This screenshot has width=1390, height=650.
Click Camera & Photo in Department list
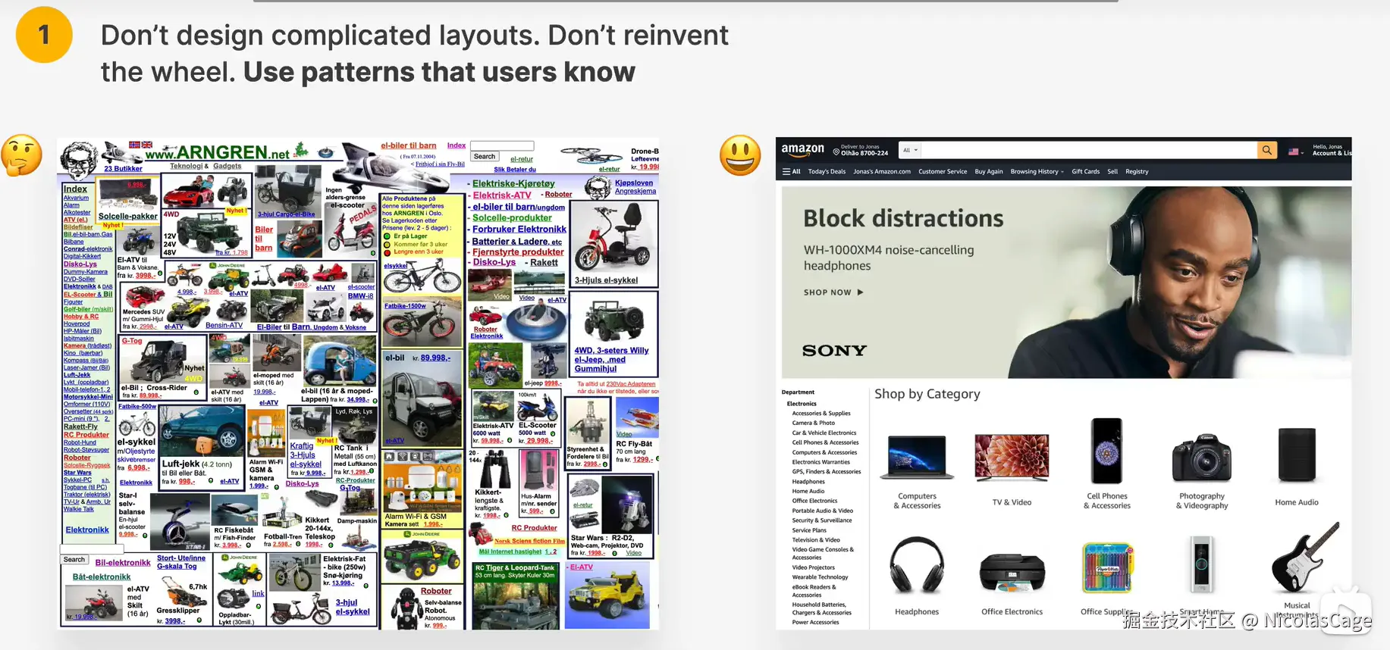pyautogui.click(x=813, y=423)
